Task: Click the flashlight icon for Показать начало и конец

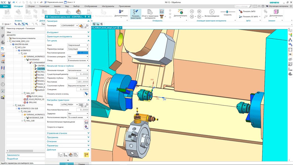Action: pos(86,94)
